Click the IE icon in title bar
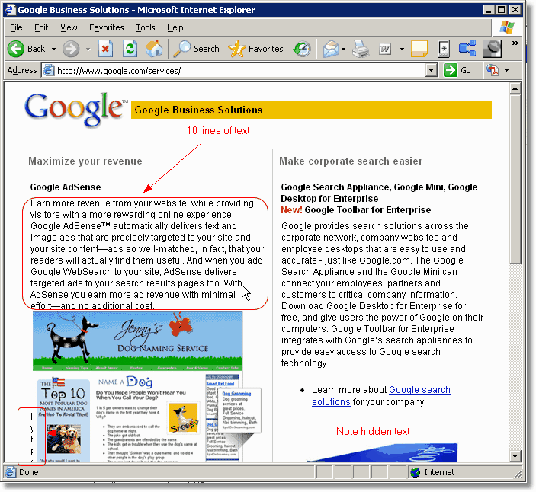This screenshot has height=492, width=536. pos(10,10)
